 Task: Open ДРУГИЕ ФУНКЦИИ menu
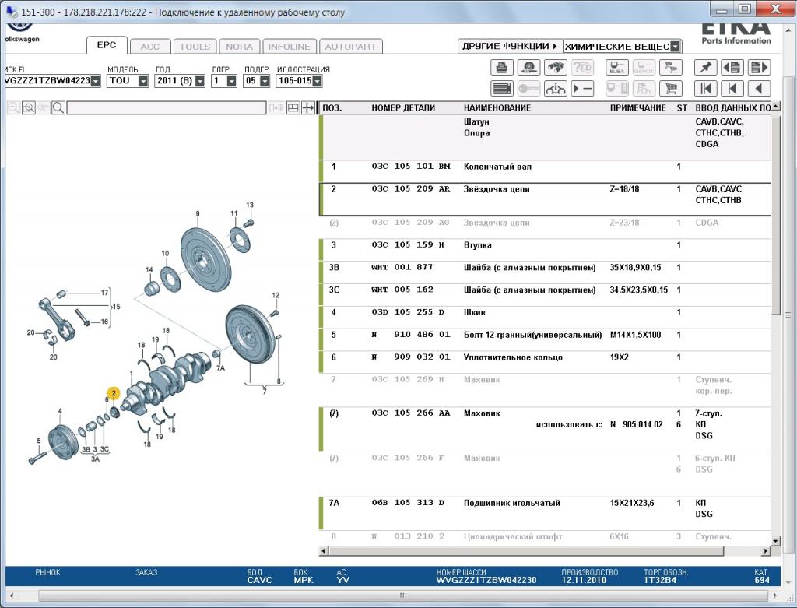510,46
